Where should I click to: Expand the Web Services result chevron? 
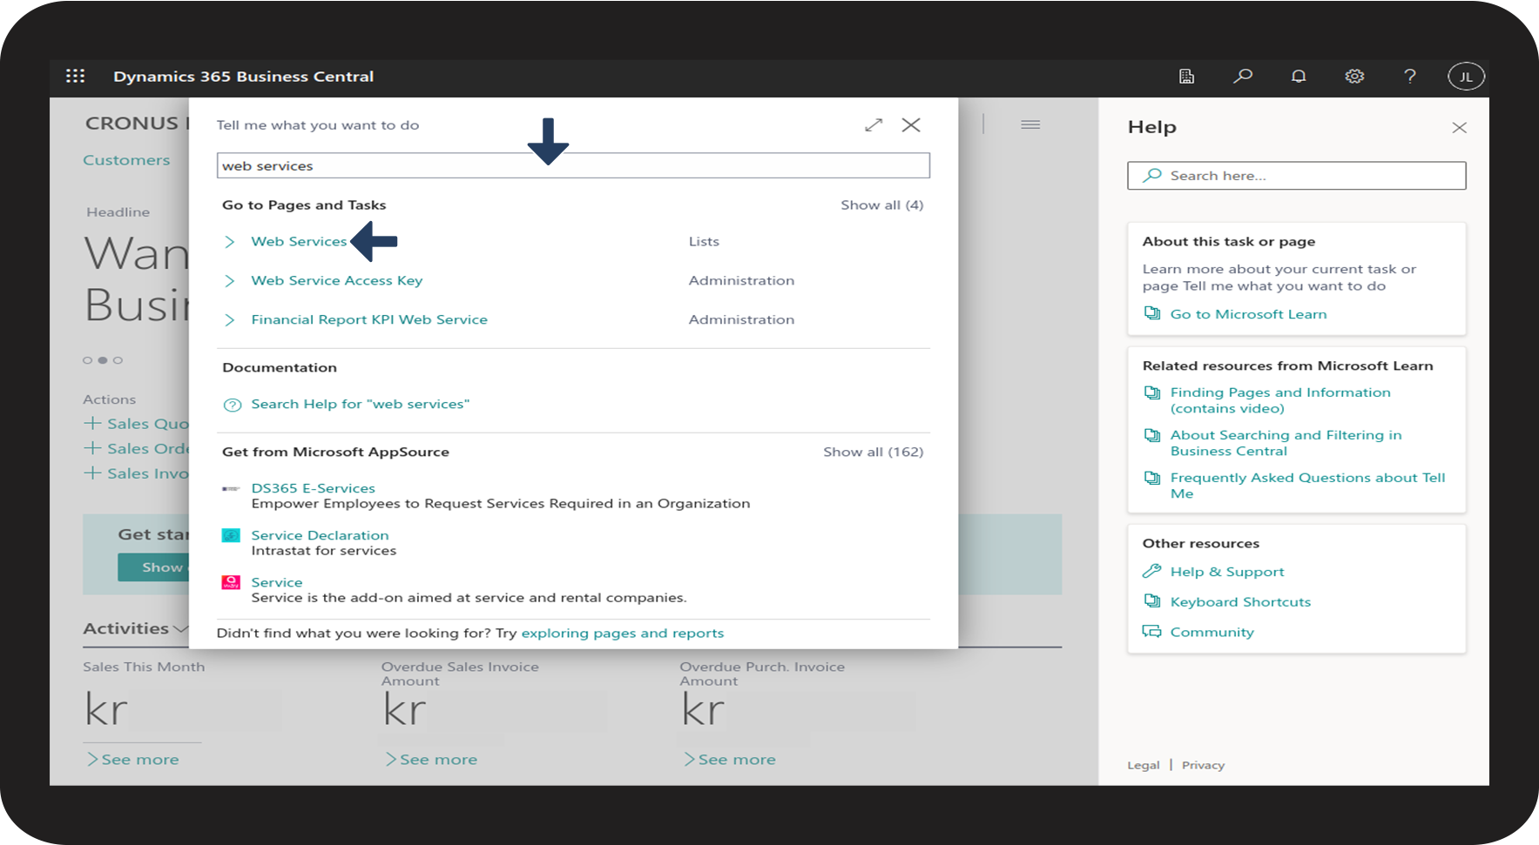pyautogui.click(x=230, y=242)
